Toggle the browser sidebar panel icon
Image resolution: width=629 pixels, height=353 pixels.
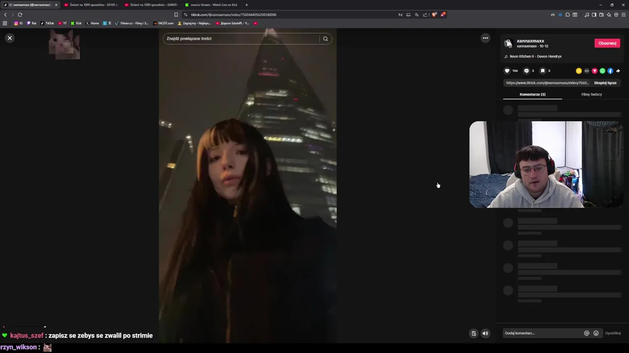point(594,15)
